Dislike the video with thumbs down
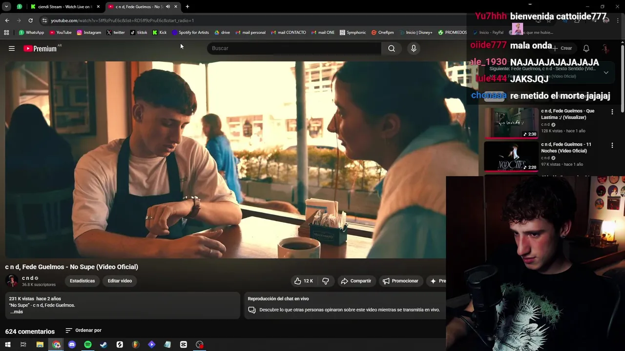This screenshot has width=625, height=351. tap(326, 281)
